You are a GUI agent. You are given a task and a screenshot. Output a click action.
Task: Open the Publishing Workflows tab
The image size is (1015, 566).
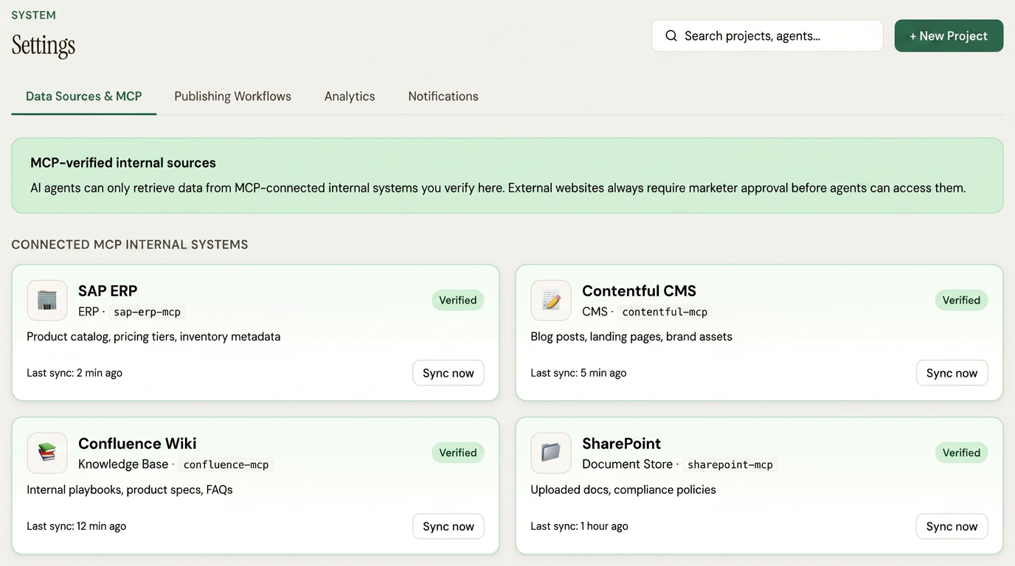[x=232, y=96]
